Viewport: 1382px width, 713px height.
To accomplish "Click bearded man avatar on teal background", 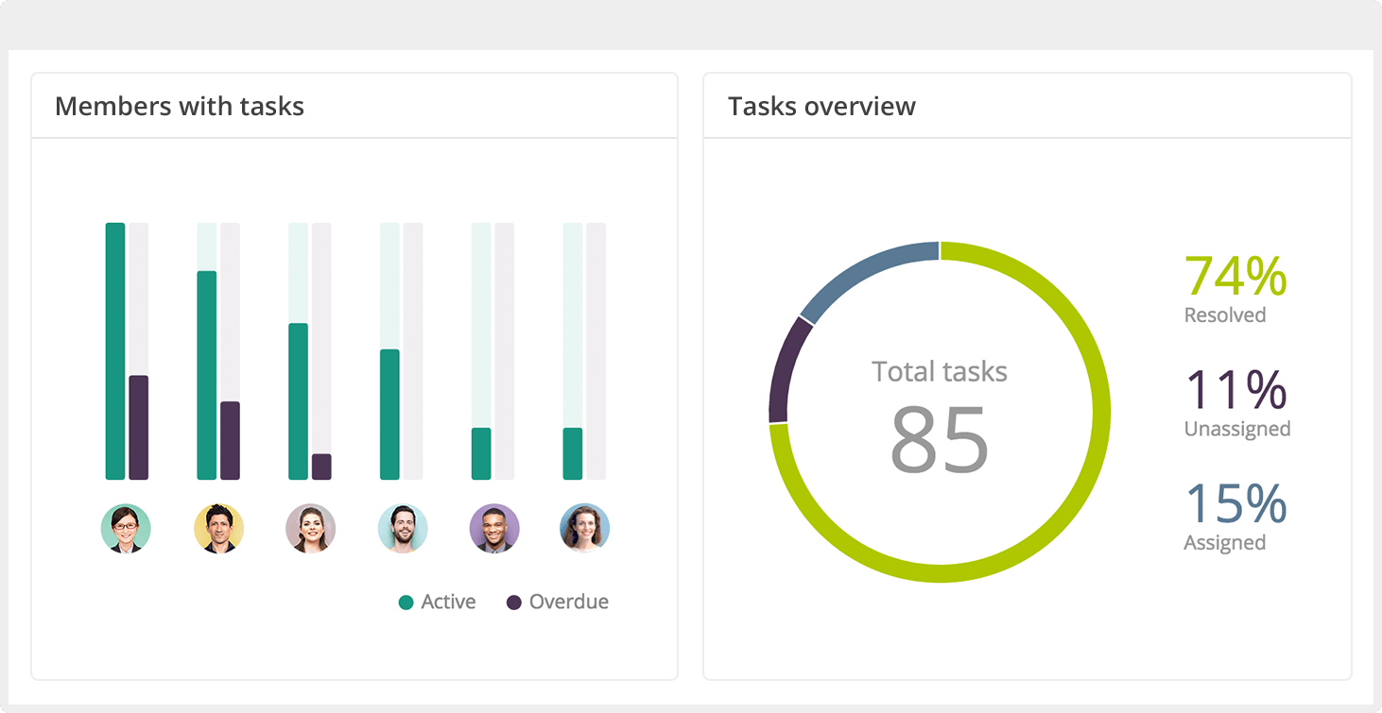I will point(402,528).
